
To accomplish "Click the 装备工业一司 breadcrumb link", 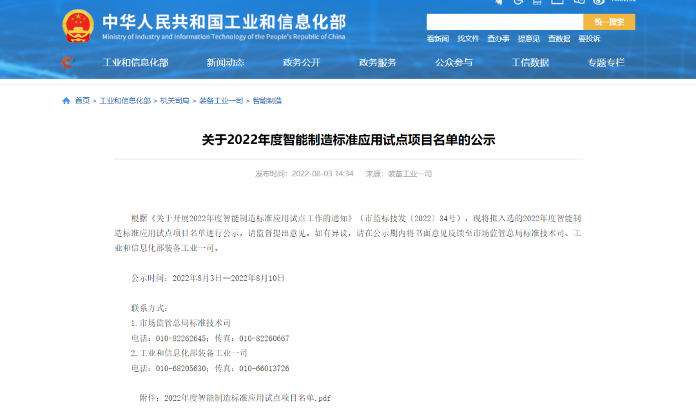I will coord(221,101).
